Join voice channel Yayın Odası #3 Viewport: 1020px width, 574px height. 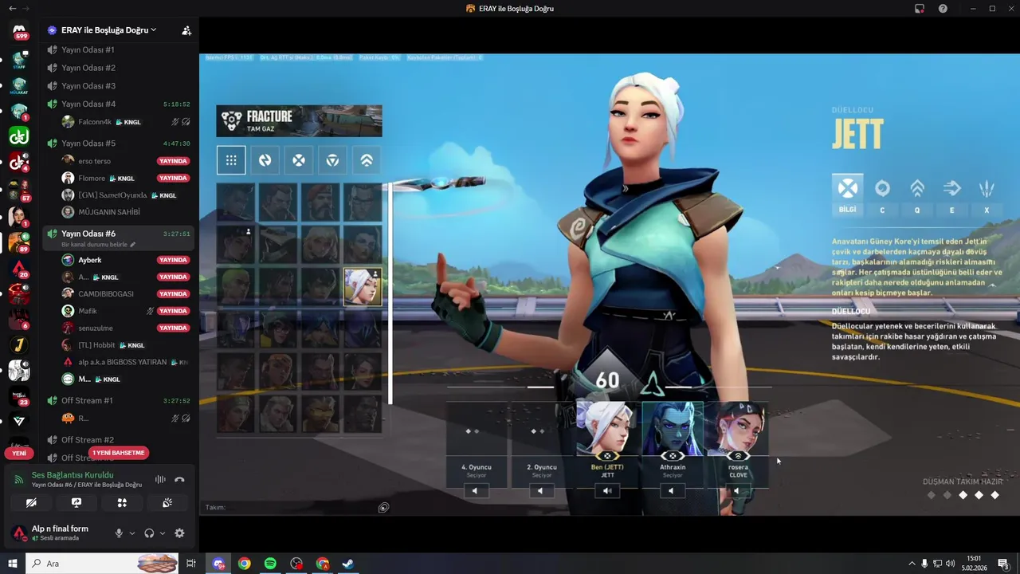tap(119, 86)
